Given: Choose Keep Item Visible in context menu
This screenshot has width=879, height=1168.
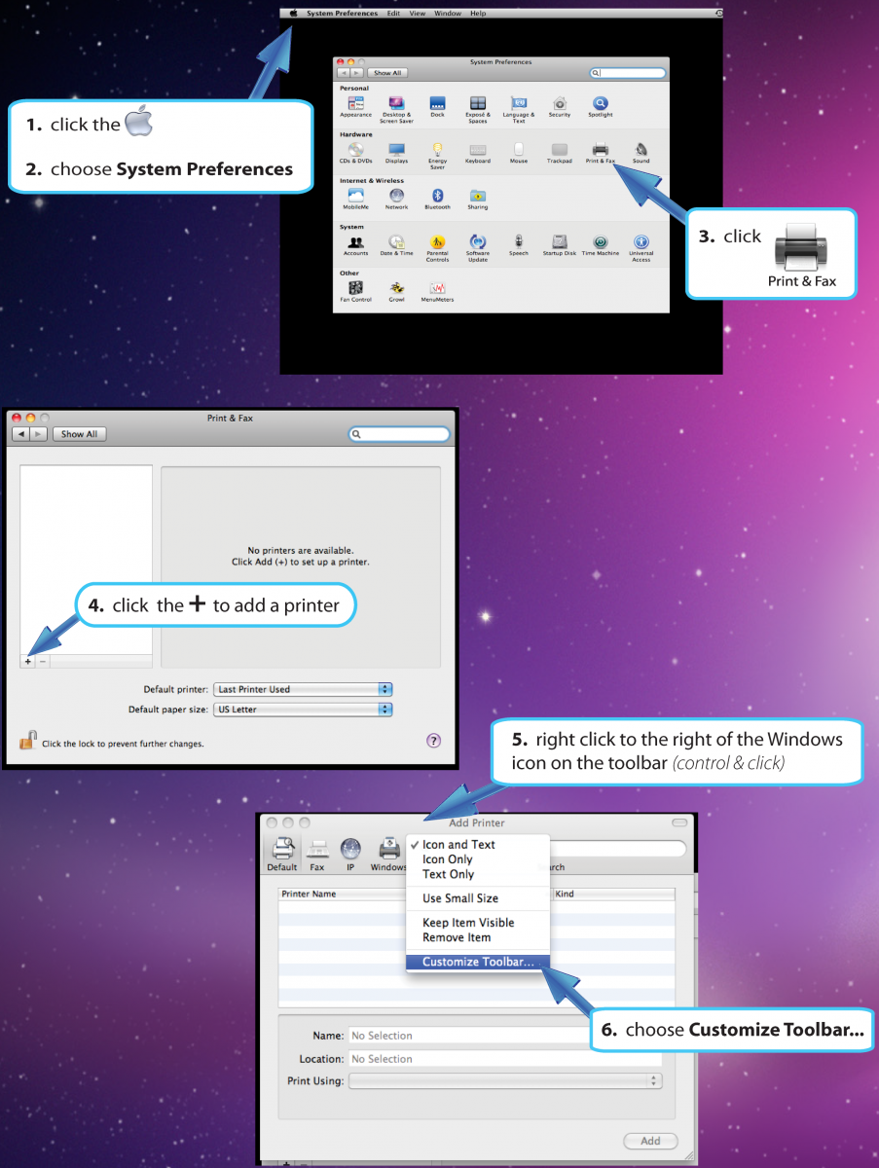Looking at the screenshot, I should pos(477,923).
